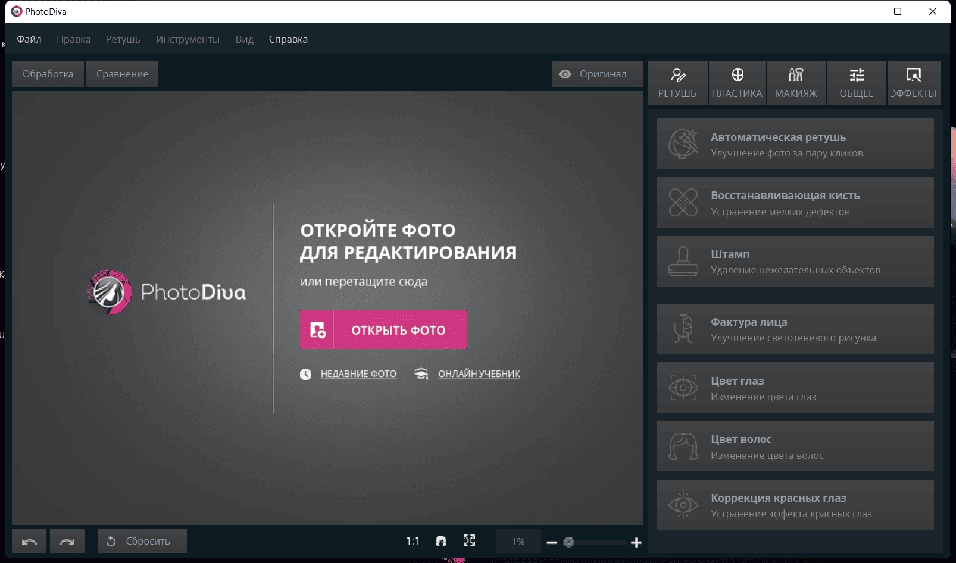The image size is (956, 563).
Task: Click the minus zoom-out button
Action: click(x=552, y=542)
